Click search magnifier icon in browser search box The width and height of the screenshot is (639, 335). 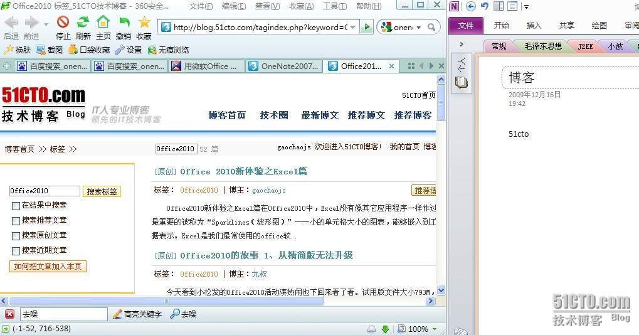tap(431, 28)
